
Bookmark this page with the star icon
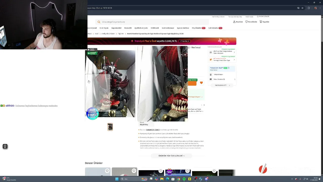pyautogui.click(x=302, y=8)
